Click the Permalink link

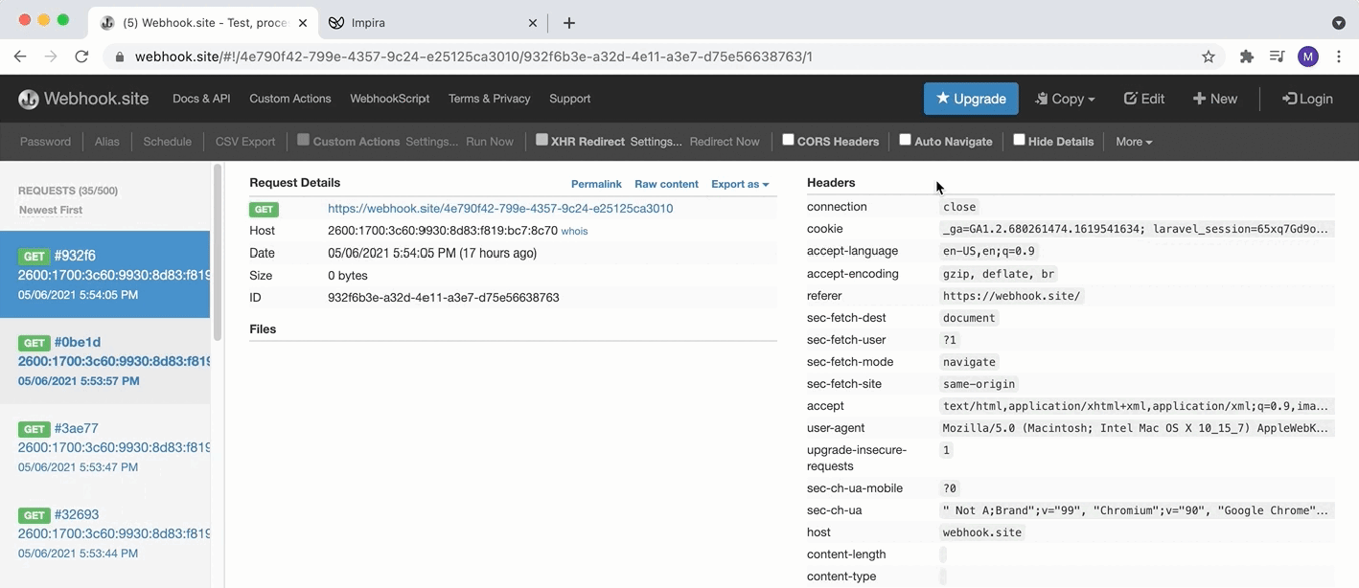(x=596, y=184)
